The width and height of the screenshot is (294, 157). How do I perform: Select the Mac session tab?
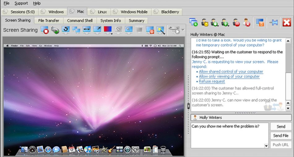pyautogui.click(x=77, y=12)
